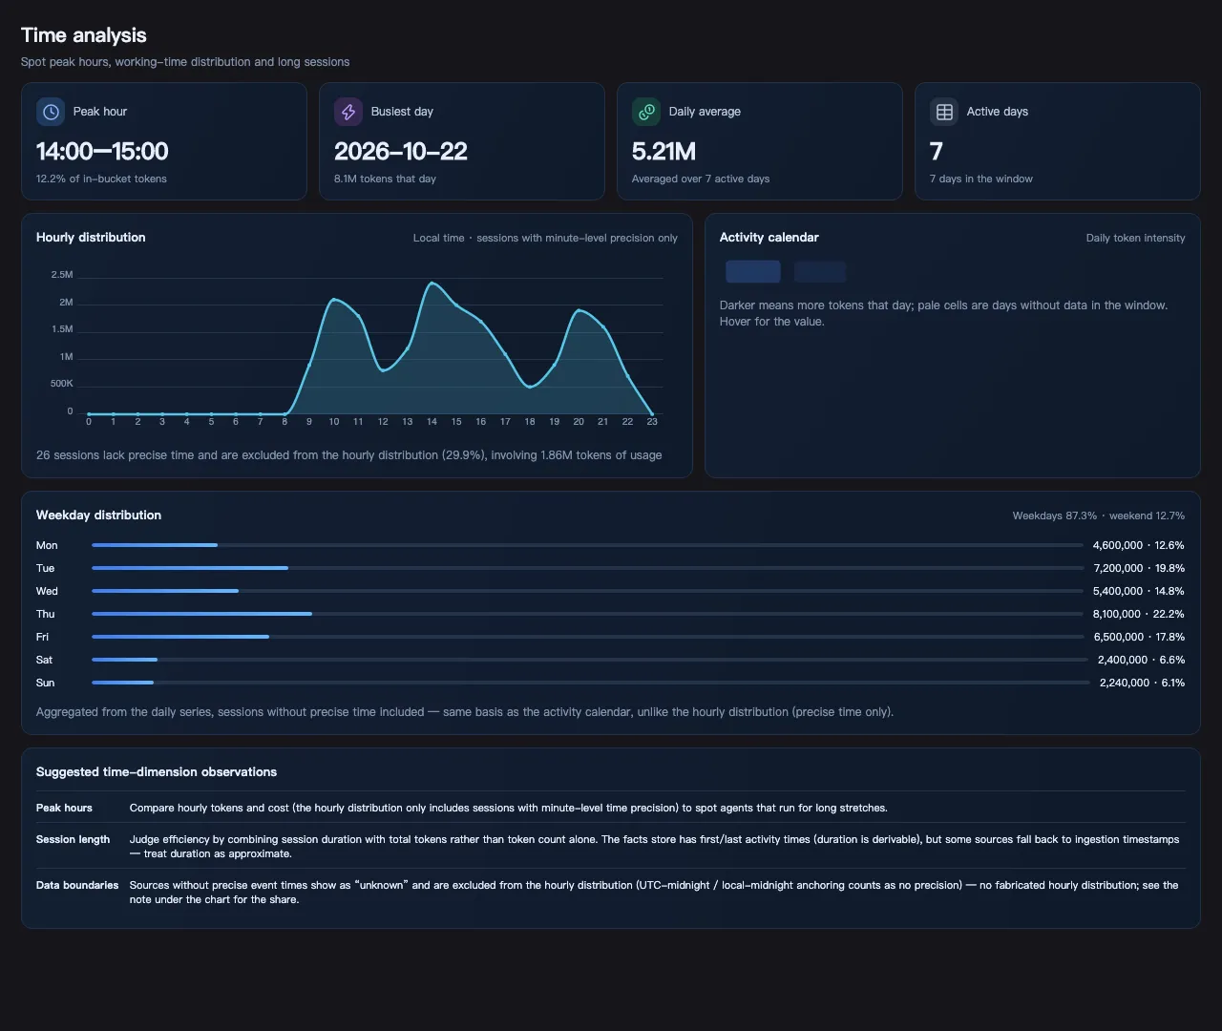Click 'Suggested time-dimension observations' heading

[157, 772]
